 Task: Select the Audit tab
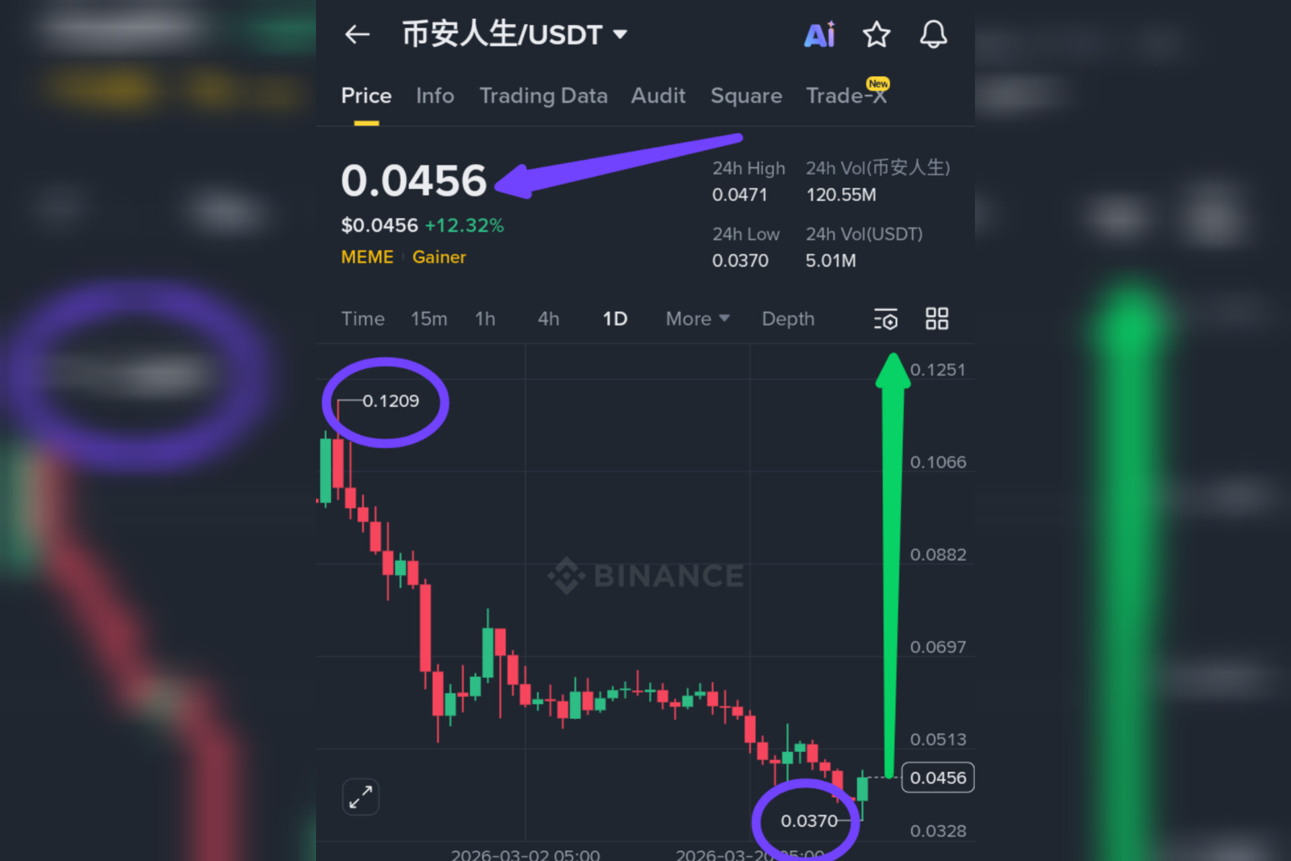[658, 96]
